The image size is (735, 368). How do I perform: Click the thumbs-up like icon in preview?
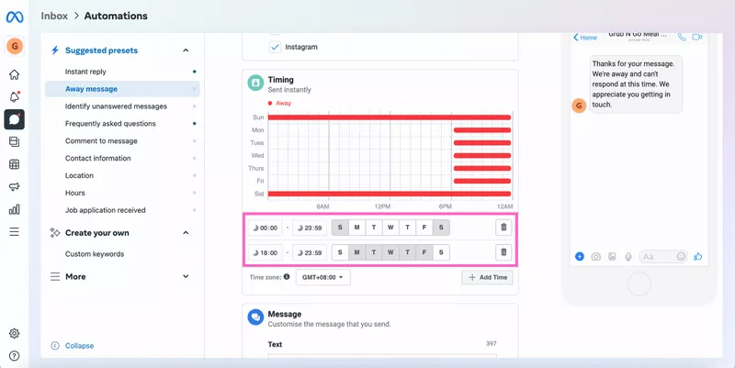tap(698, 256)
